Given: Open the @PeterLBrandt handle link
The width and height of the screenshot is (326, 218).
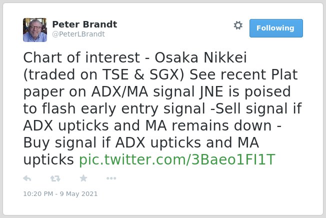Looking at the screenshot, I should pos(78,34).
